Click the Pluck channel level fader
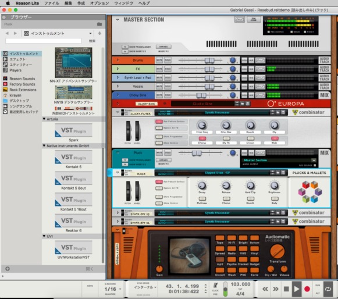This screenshot has width=338, height=299. 197,153
